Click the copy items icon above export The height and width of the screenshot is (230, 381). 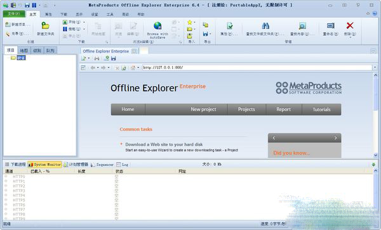point(206,25)
